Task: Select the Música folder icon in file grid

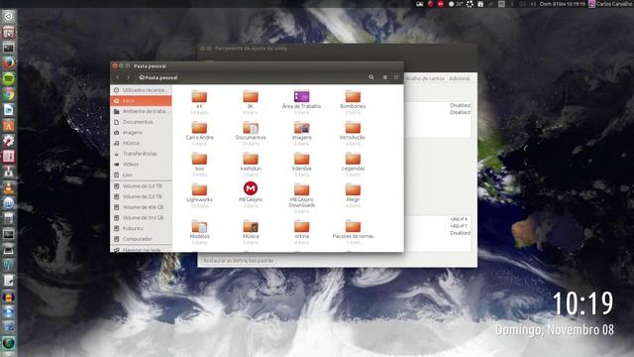Action: click(251, 227)
